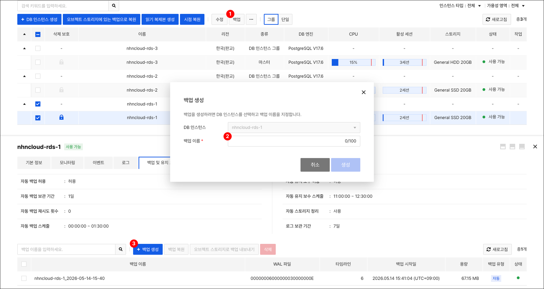Screen dimensions: 544x289
Task: Uncheck the nhncloud-rds-1 master row checkbox
Action: [38, 118]
